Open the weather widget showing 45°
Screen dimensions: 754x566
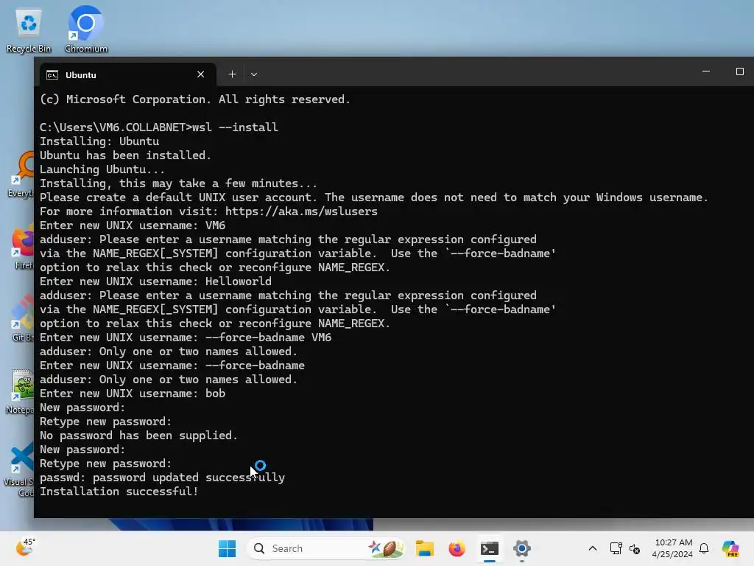pos(25,548)
